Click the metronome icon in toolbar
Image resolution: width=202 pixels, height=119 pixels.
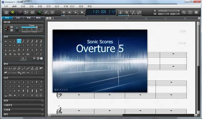121,12
